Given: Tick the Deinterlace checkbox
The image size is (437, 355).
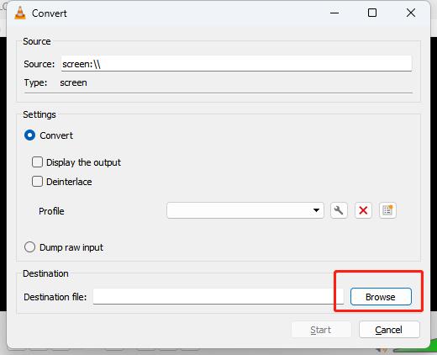Looking at the screenshot, I should coord(37,182).
